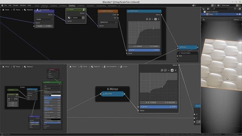The image size is (242, 136).
Task: Open the Spherical gradient type dropdown
Action: (108, 22)
